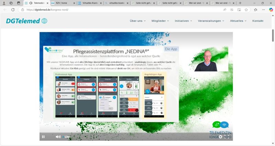
Task: Open the Favorites list icon
Action: click(256, 10)
